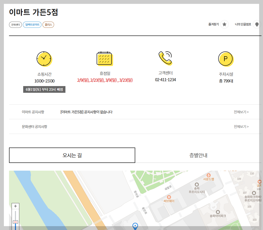Viewport: 263px width, 230px height.
Task: Select the 몰리스 tag
Action: point(48,25)
